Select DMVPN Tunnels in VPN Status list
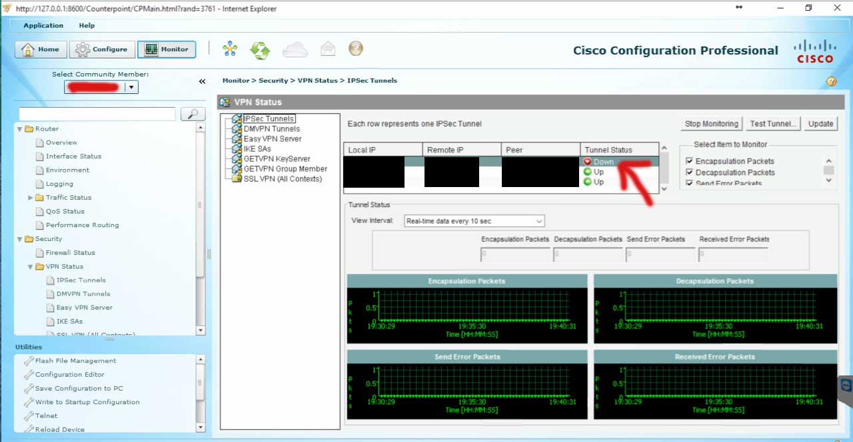This screenshot has height=442, width=853. [x=271, y=129]
